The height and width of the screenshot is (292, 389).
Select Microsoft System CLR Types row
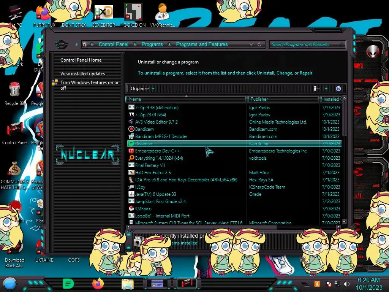[x=234, y=222]
